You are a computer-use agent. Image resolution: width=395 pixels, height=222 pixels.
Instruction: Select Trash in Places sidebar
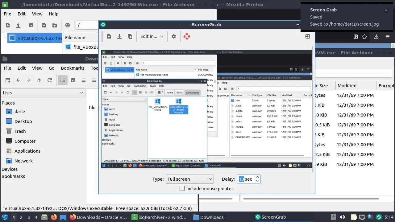point(20,131)
